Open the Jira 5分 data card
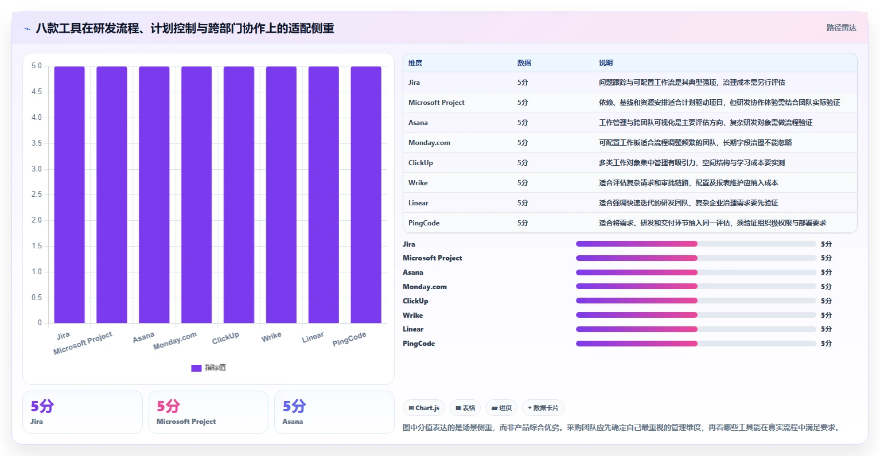The height and width of the screenshot is (456, 880). coord(83,412)
